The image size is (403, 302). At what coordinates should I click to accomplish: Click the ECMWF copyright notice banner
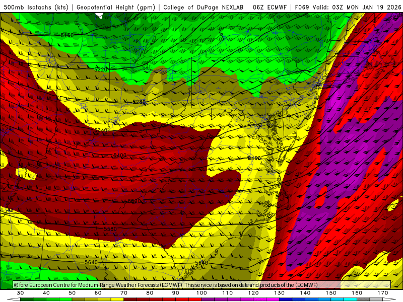point(202,284)
